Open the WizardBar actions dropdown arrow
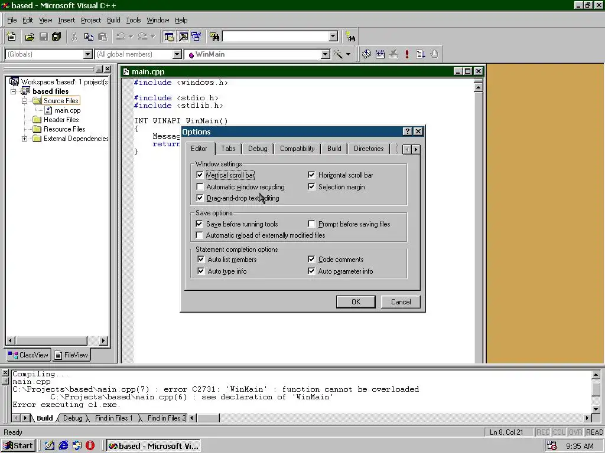This screenshot has width=605, height=453. 348,54
